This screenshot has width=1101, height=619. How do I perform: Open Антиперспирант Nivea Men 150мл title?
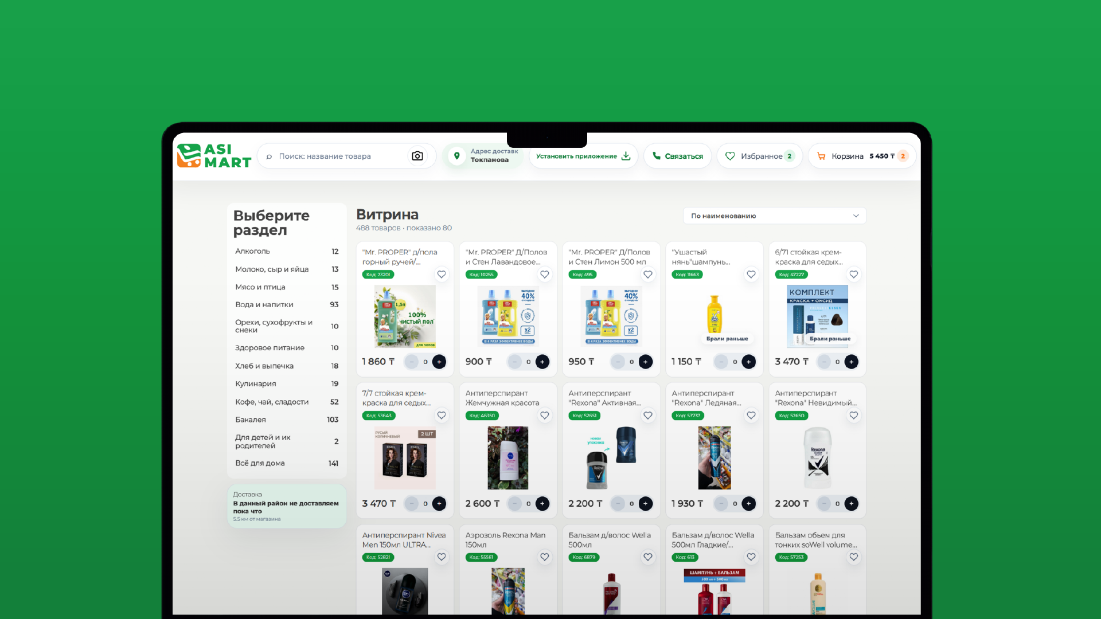pos(404,540)
